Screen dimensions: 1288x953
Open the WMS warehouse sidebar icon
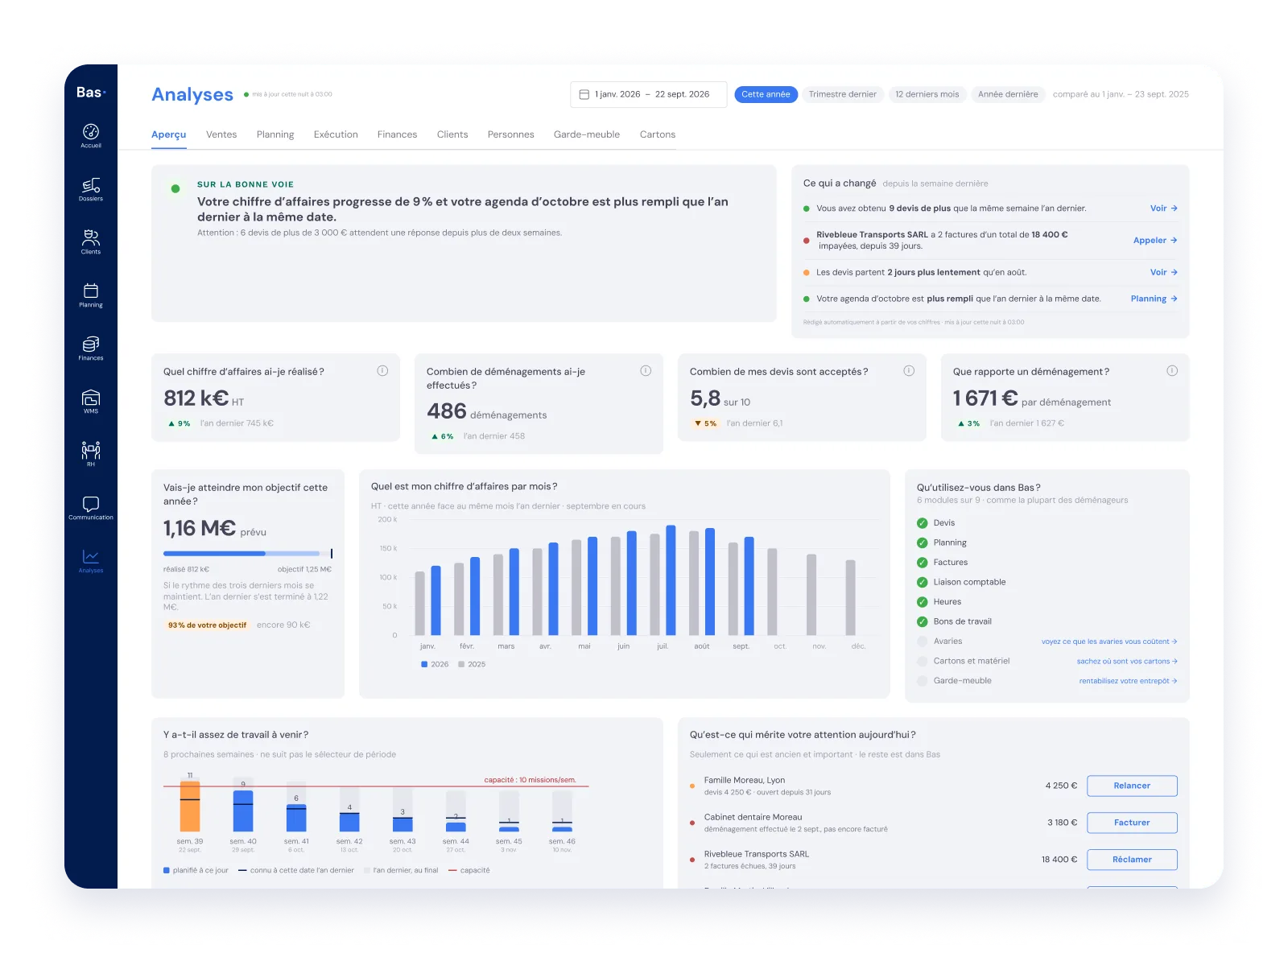(x=91, y=401)
